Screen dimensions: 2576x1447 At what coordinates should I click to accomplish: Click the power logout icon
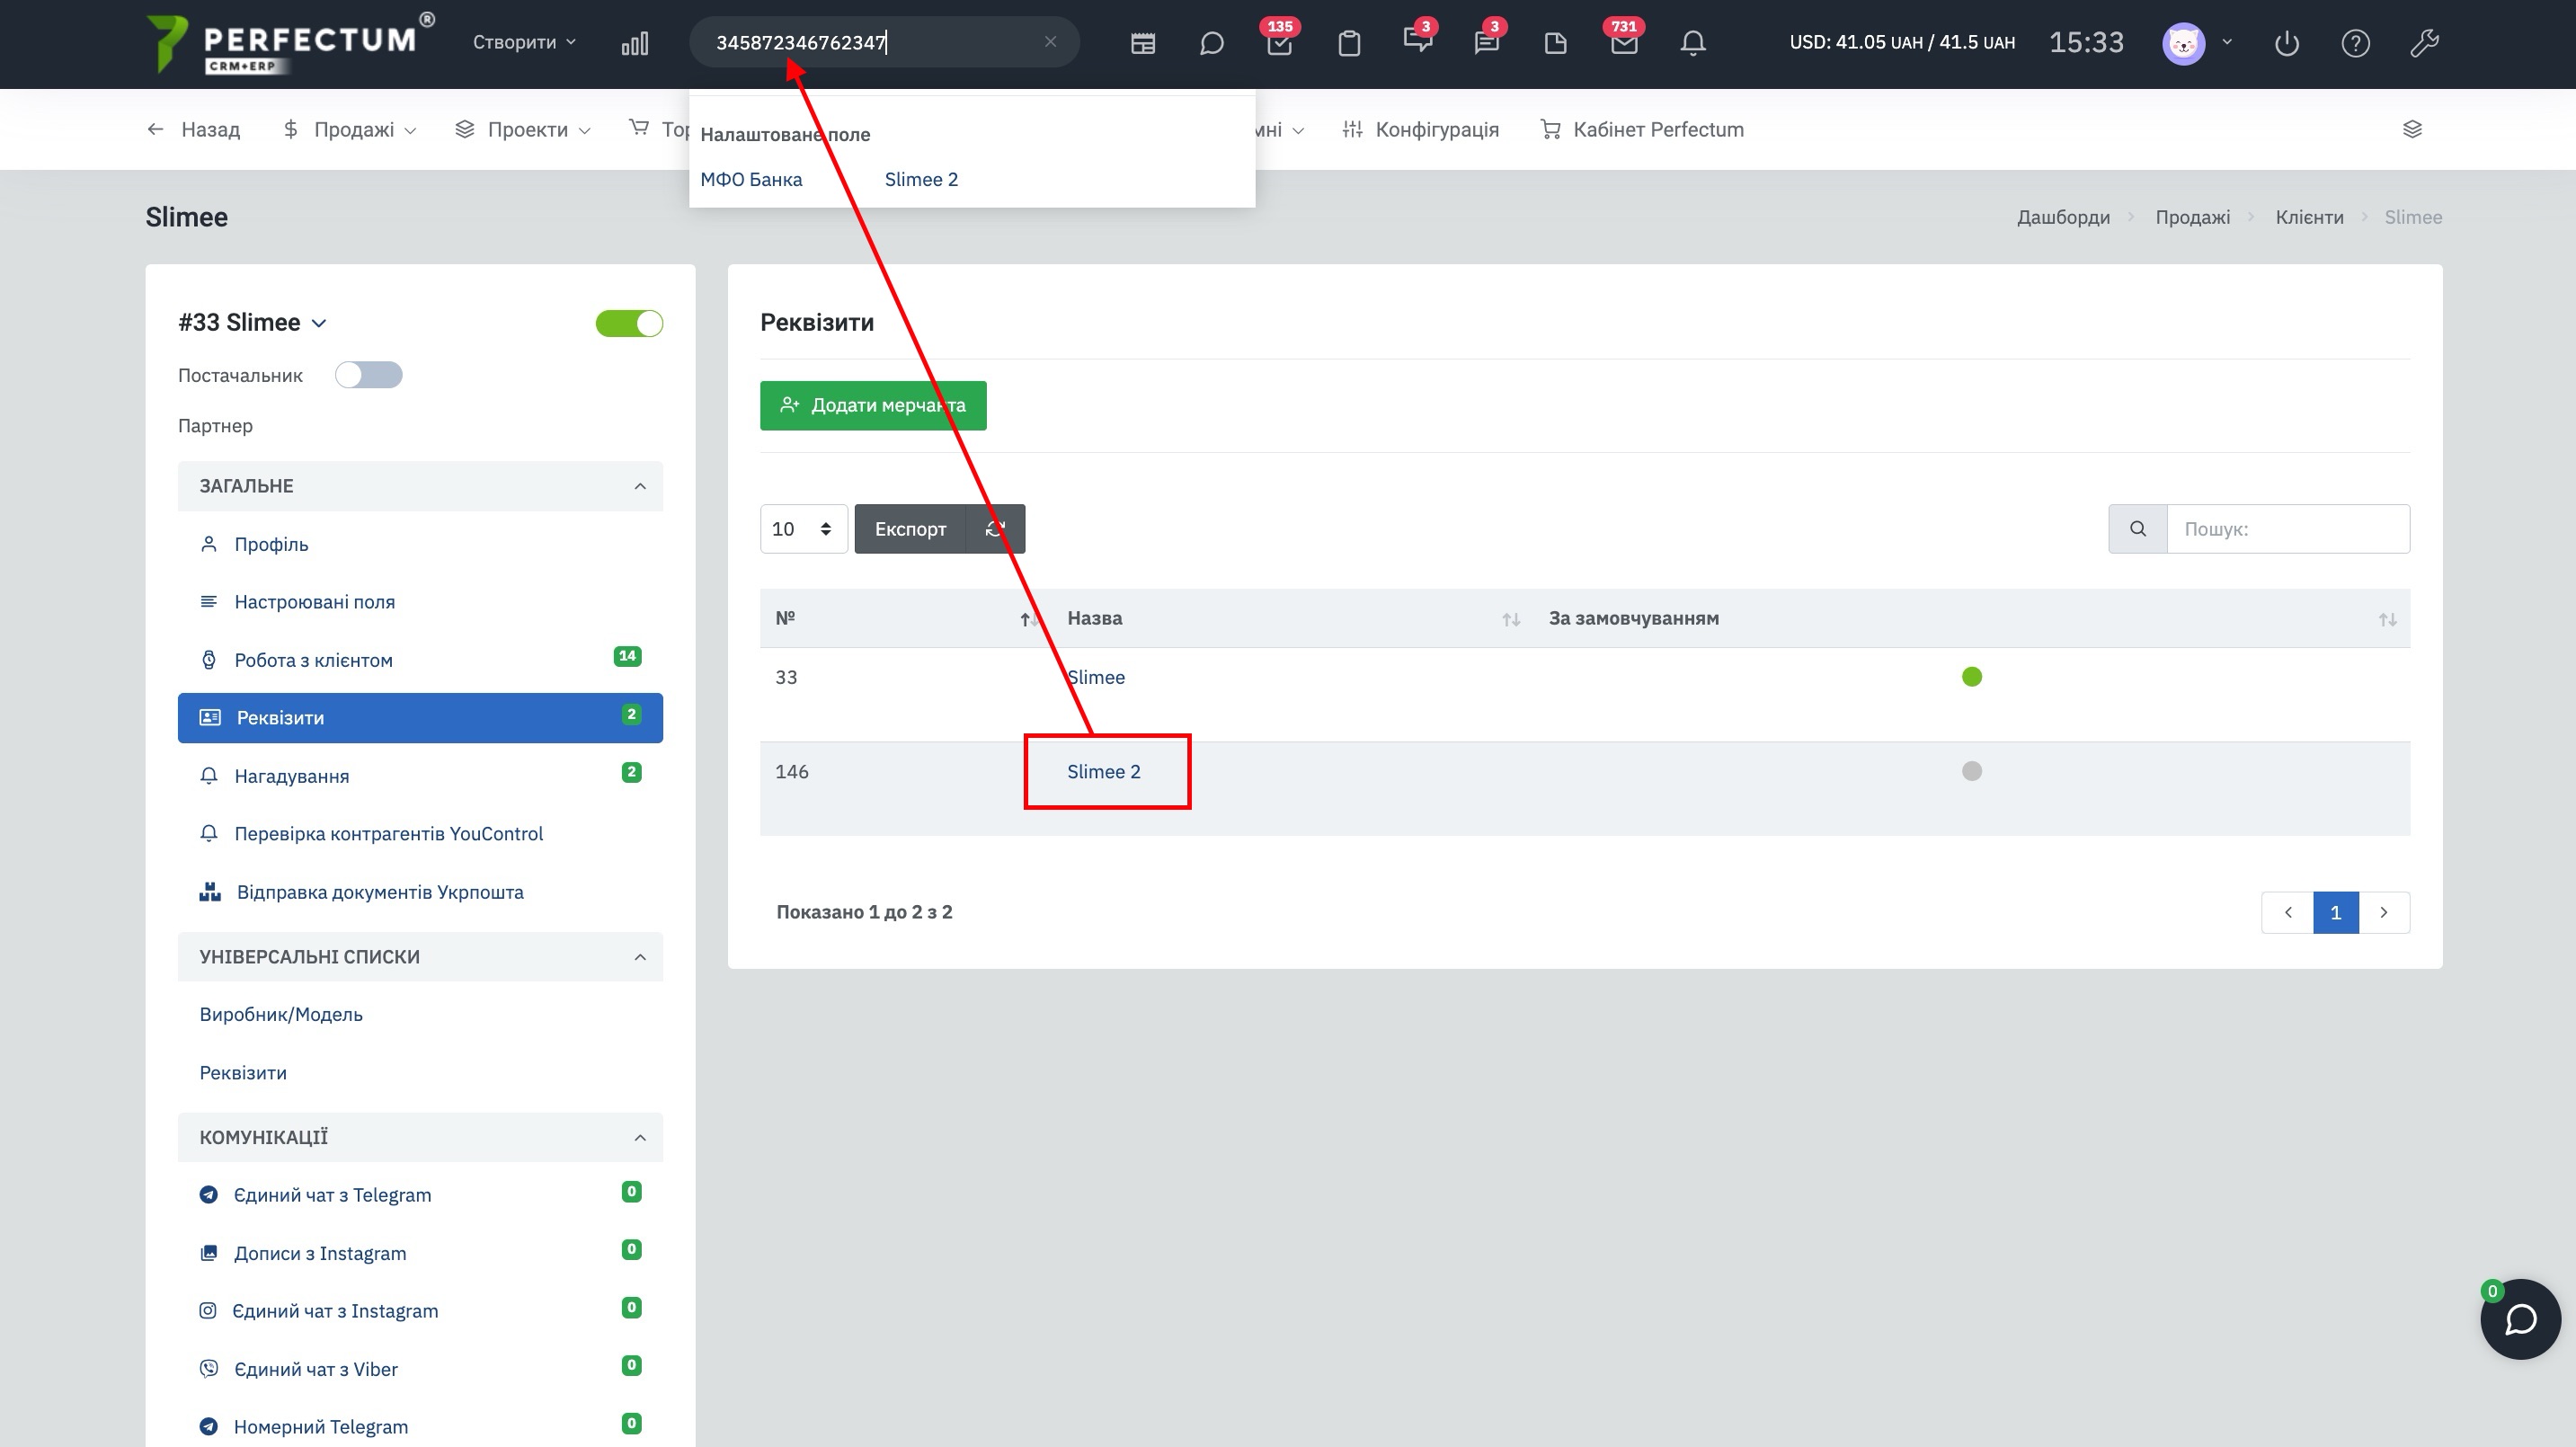tap(2286, 43)
